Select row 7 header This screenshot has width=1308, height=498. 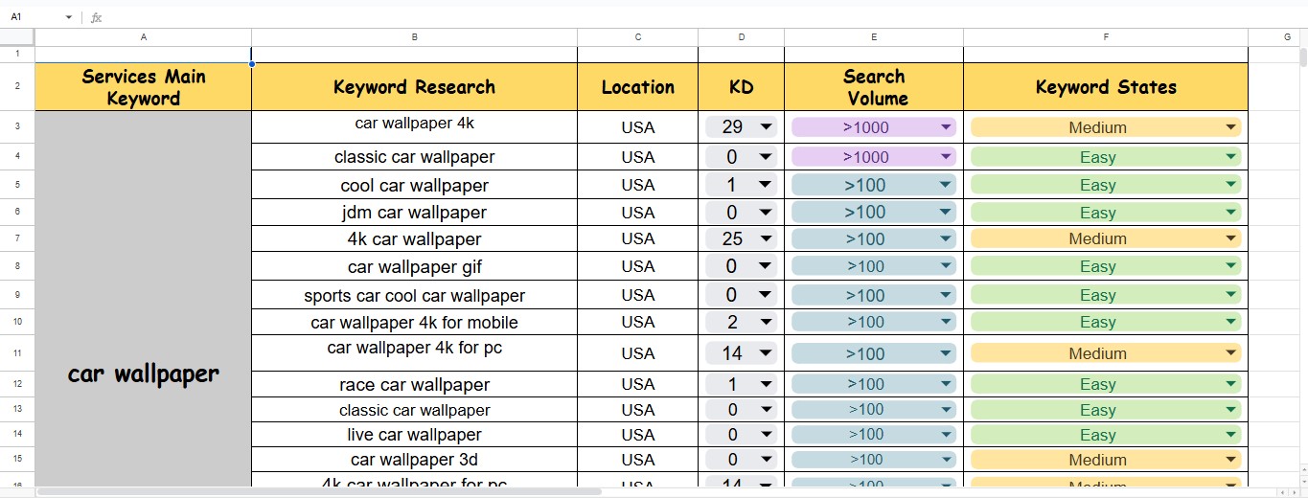[17, 238]
